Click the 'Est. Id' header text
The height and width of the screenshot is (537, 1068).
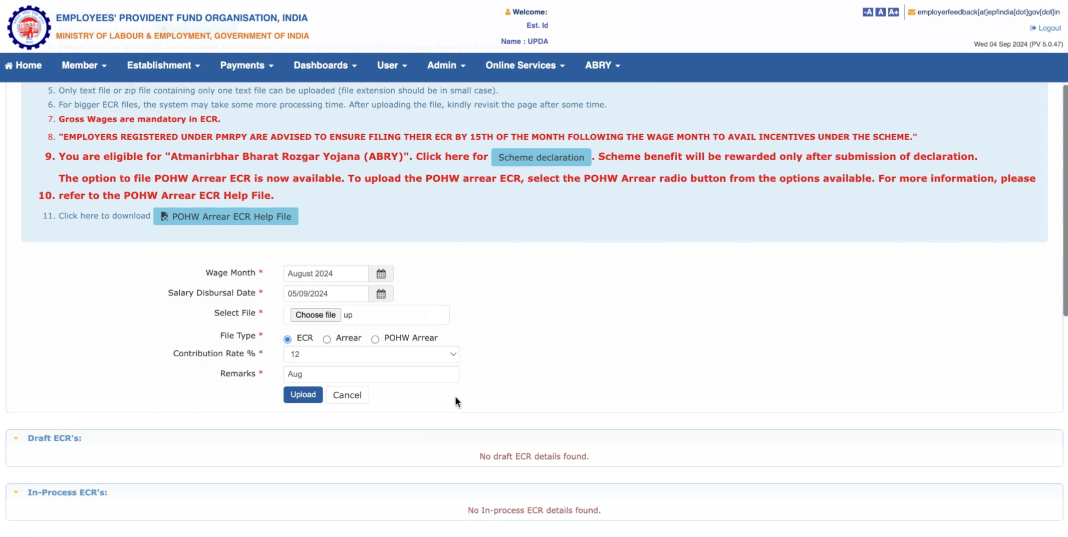click(537, 26)
